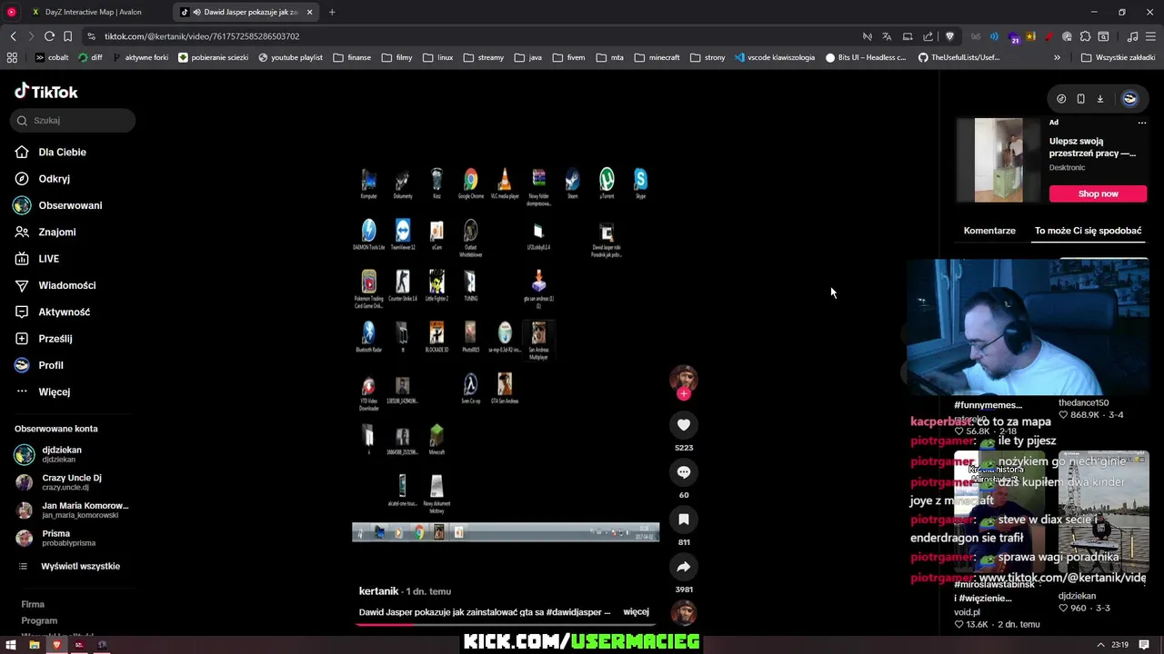Click the phone app icon in the floating toolbar
This screenshot has height=654, width=1164.
click(1080, 98)
